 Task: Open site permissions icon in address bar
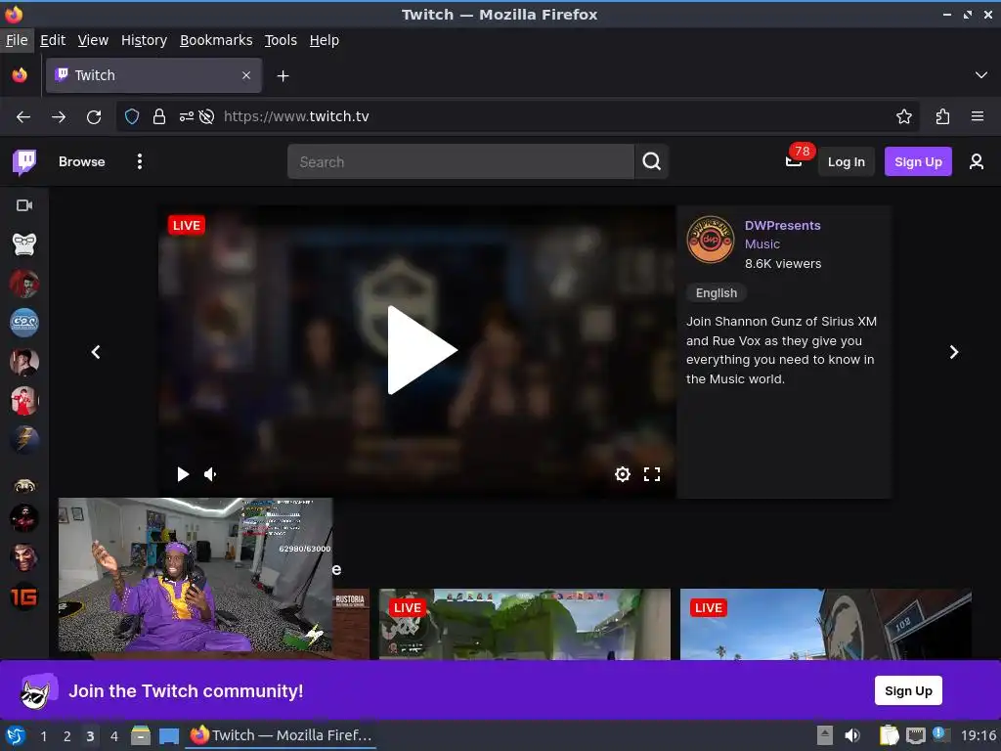(x=187, y=117)
